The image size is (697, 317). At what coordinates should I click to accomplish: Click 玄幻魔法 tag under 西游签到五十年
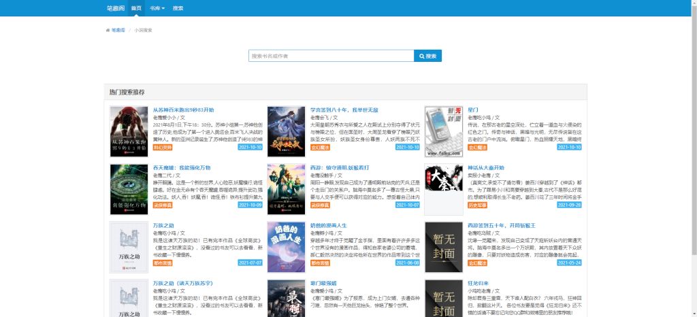click(477, 263)
